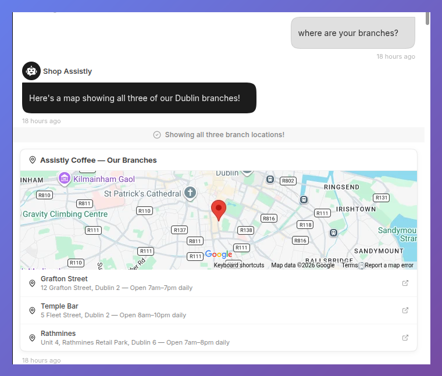Click the Google logo on the map
Viewport: 442px width, 376px height.
219,254
